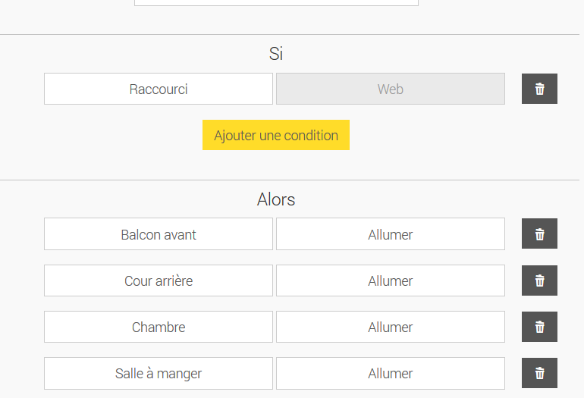This screenshot has height=398, width=584.
Task: Delete the Cour arrière action
Action: coord(539,280)
